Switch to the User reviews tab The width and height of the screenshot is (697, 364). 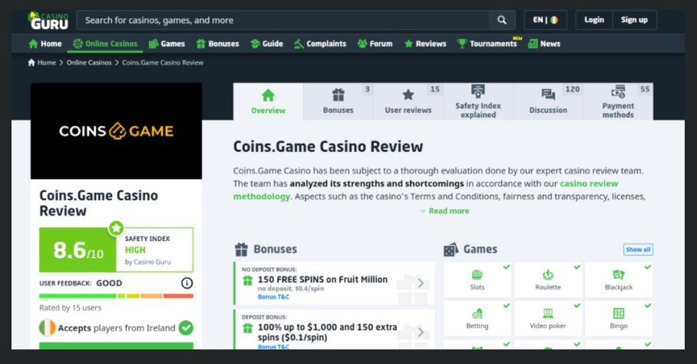408,101
